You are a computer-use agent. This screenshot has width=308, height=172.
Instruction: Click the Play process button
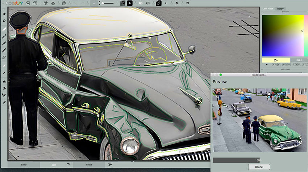pyautogui.click(x=130, y=3)
